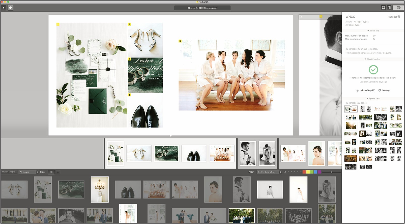Open the golden sunset spread in Spread Grid

[351, 125]
